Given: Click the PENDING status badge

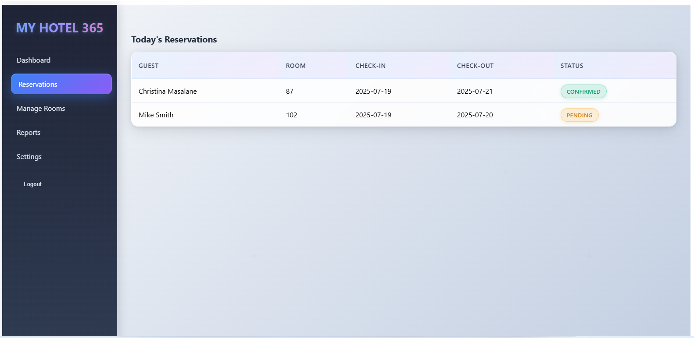Looking at the screenshot, I should click(580, 115).
